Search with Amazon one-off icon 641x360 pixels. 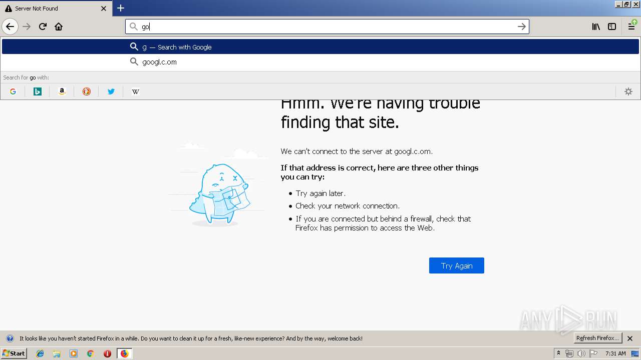[62, 91]
